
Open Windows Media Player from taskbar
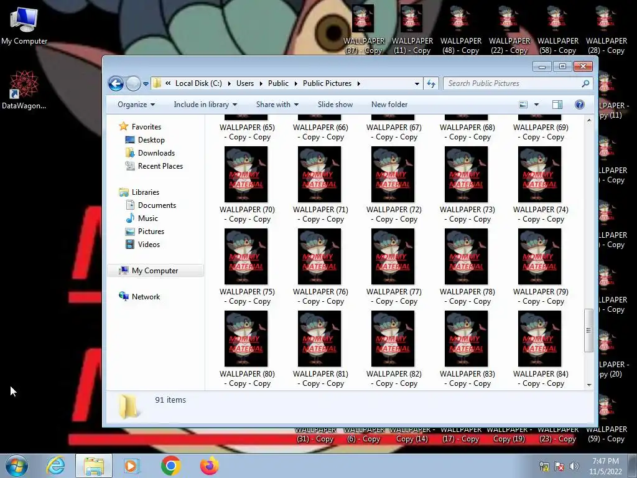pyautogui.click(x=132, y=466)
